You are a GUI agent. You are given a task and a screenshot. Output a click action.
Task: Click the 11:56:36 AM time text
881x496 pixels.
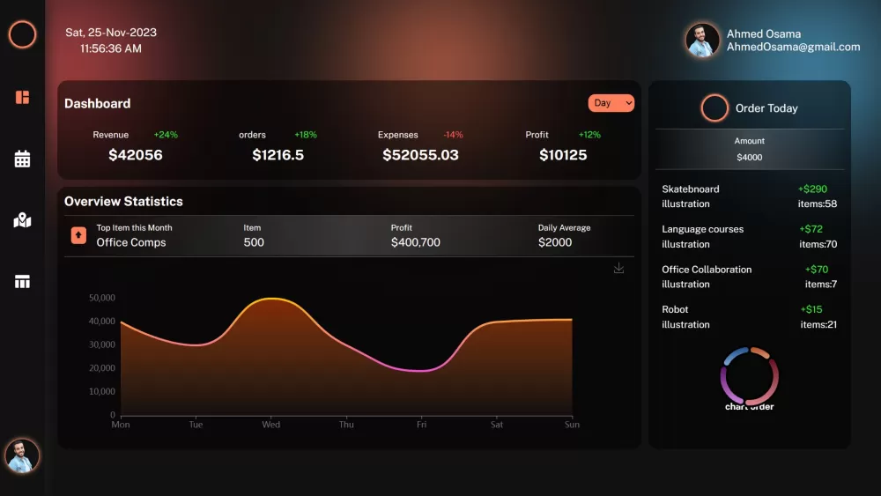111,48
